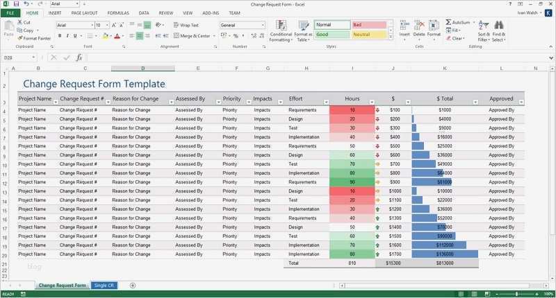Select column D header
The image size is (556, 298).
click(143, 68)
